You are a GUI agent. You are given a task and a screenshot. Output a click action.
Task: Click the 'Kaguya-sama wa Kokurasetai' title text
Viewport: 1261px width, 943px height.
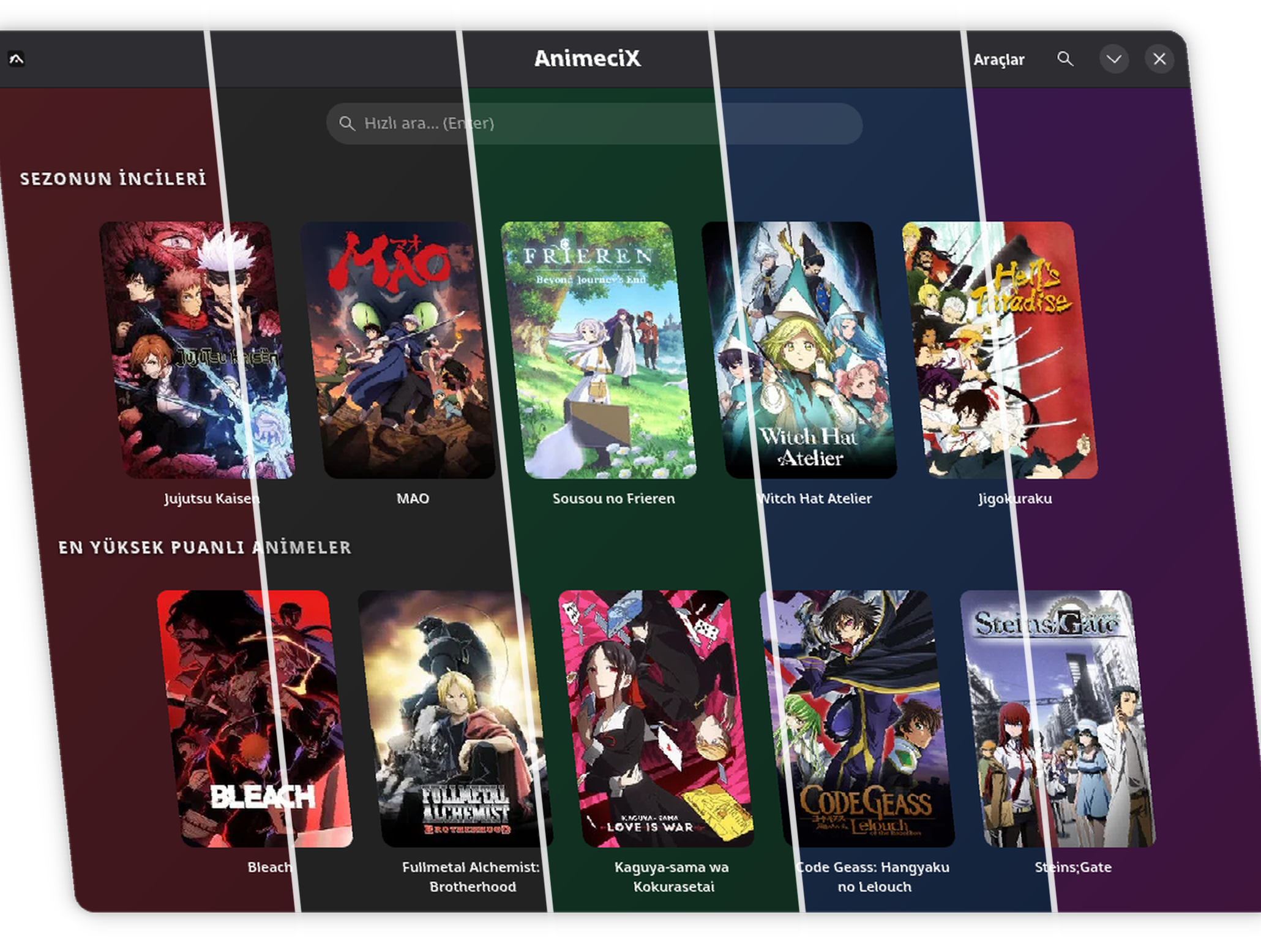(672, 877)
